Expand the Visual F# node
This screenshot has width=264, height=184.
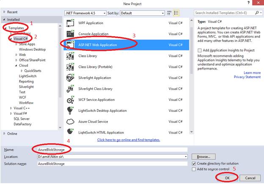(x=11, y=114)
